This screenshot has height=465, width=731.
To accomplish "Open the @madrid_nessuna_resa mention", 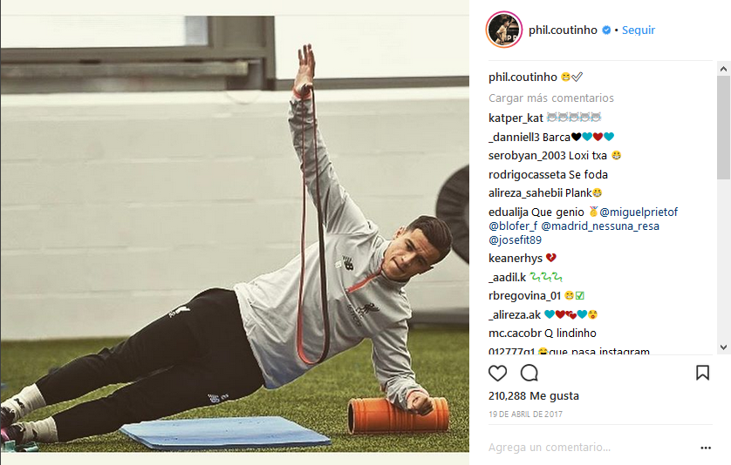I will click(600, 226).
